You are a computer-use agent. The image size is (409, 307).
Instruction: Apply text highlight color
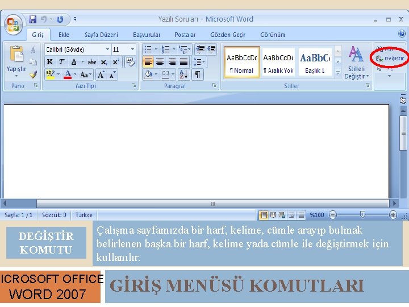(50, 74)
